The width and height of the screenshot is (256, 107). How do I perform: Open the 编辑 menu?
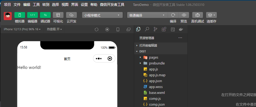27,5
